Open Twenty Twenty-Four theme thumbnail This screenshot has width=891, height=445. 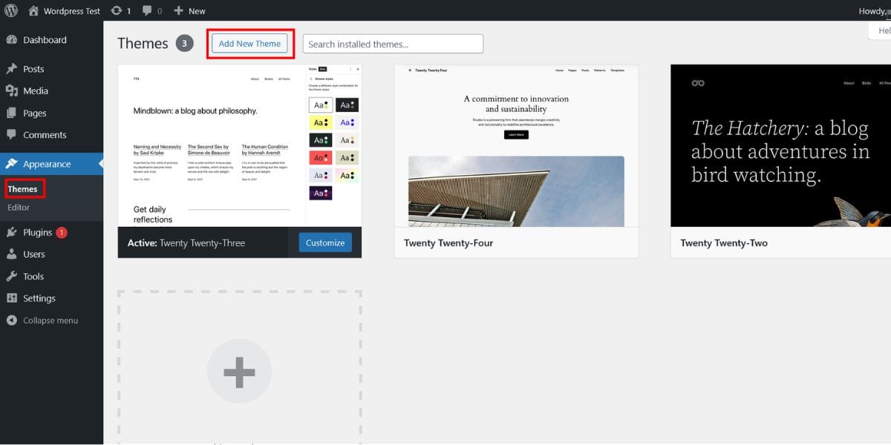516,145
